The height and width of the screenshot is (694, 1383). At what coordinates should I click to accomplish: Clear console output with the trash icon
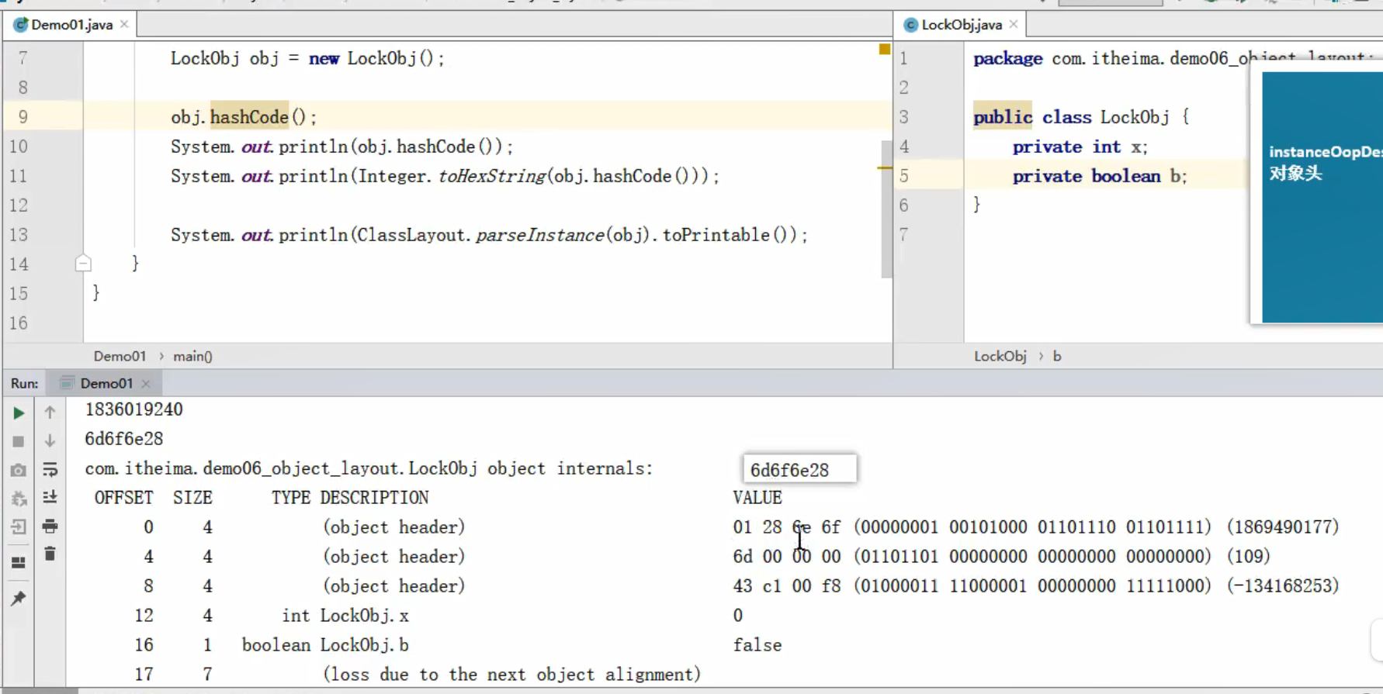pyautogui.click(x=50, y=554)
